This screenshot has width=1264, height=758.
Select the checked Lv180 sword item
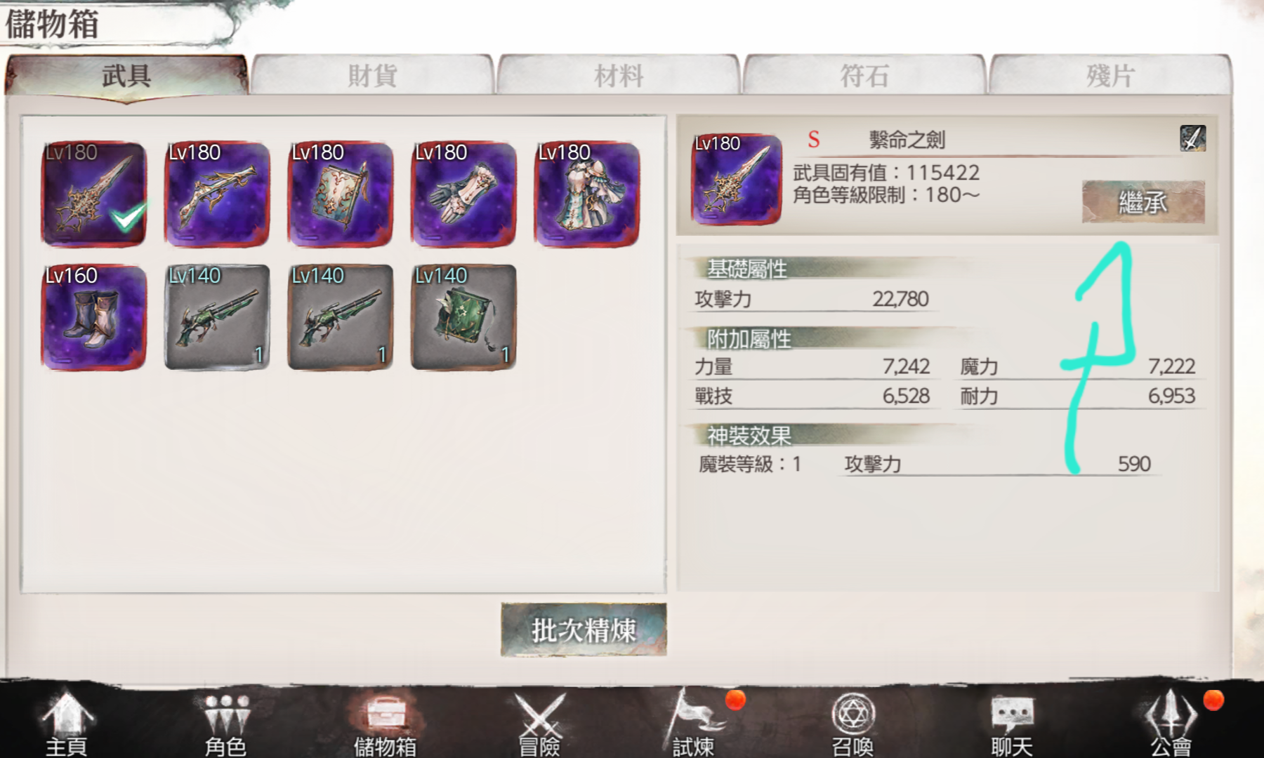(94, 194)
